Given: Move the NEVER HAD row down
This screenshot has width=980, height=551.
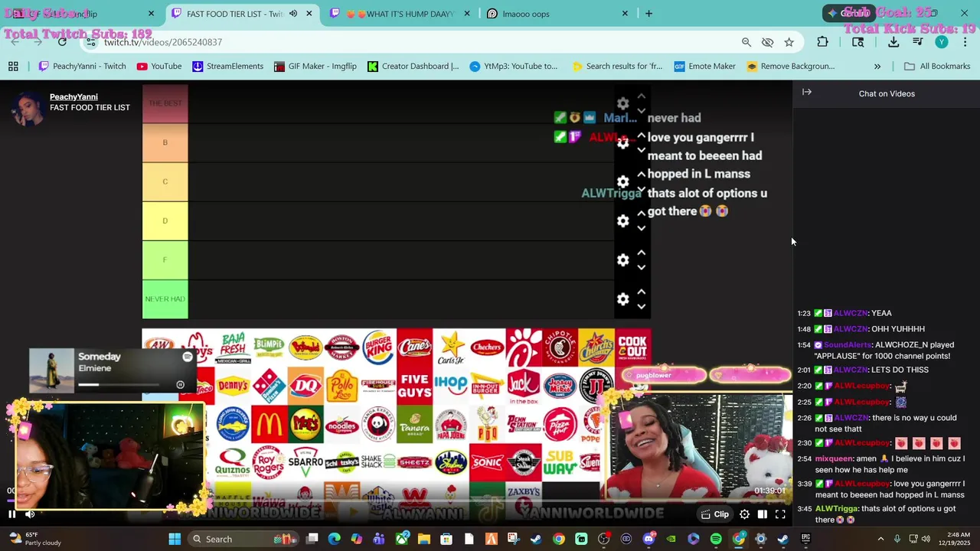Looking at the screenshot, I should (642, 306).
